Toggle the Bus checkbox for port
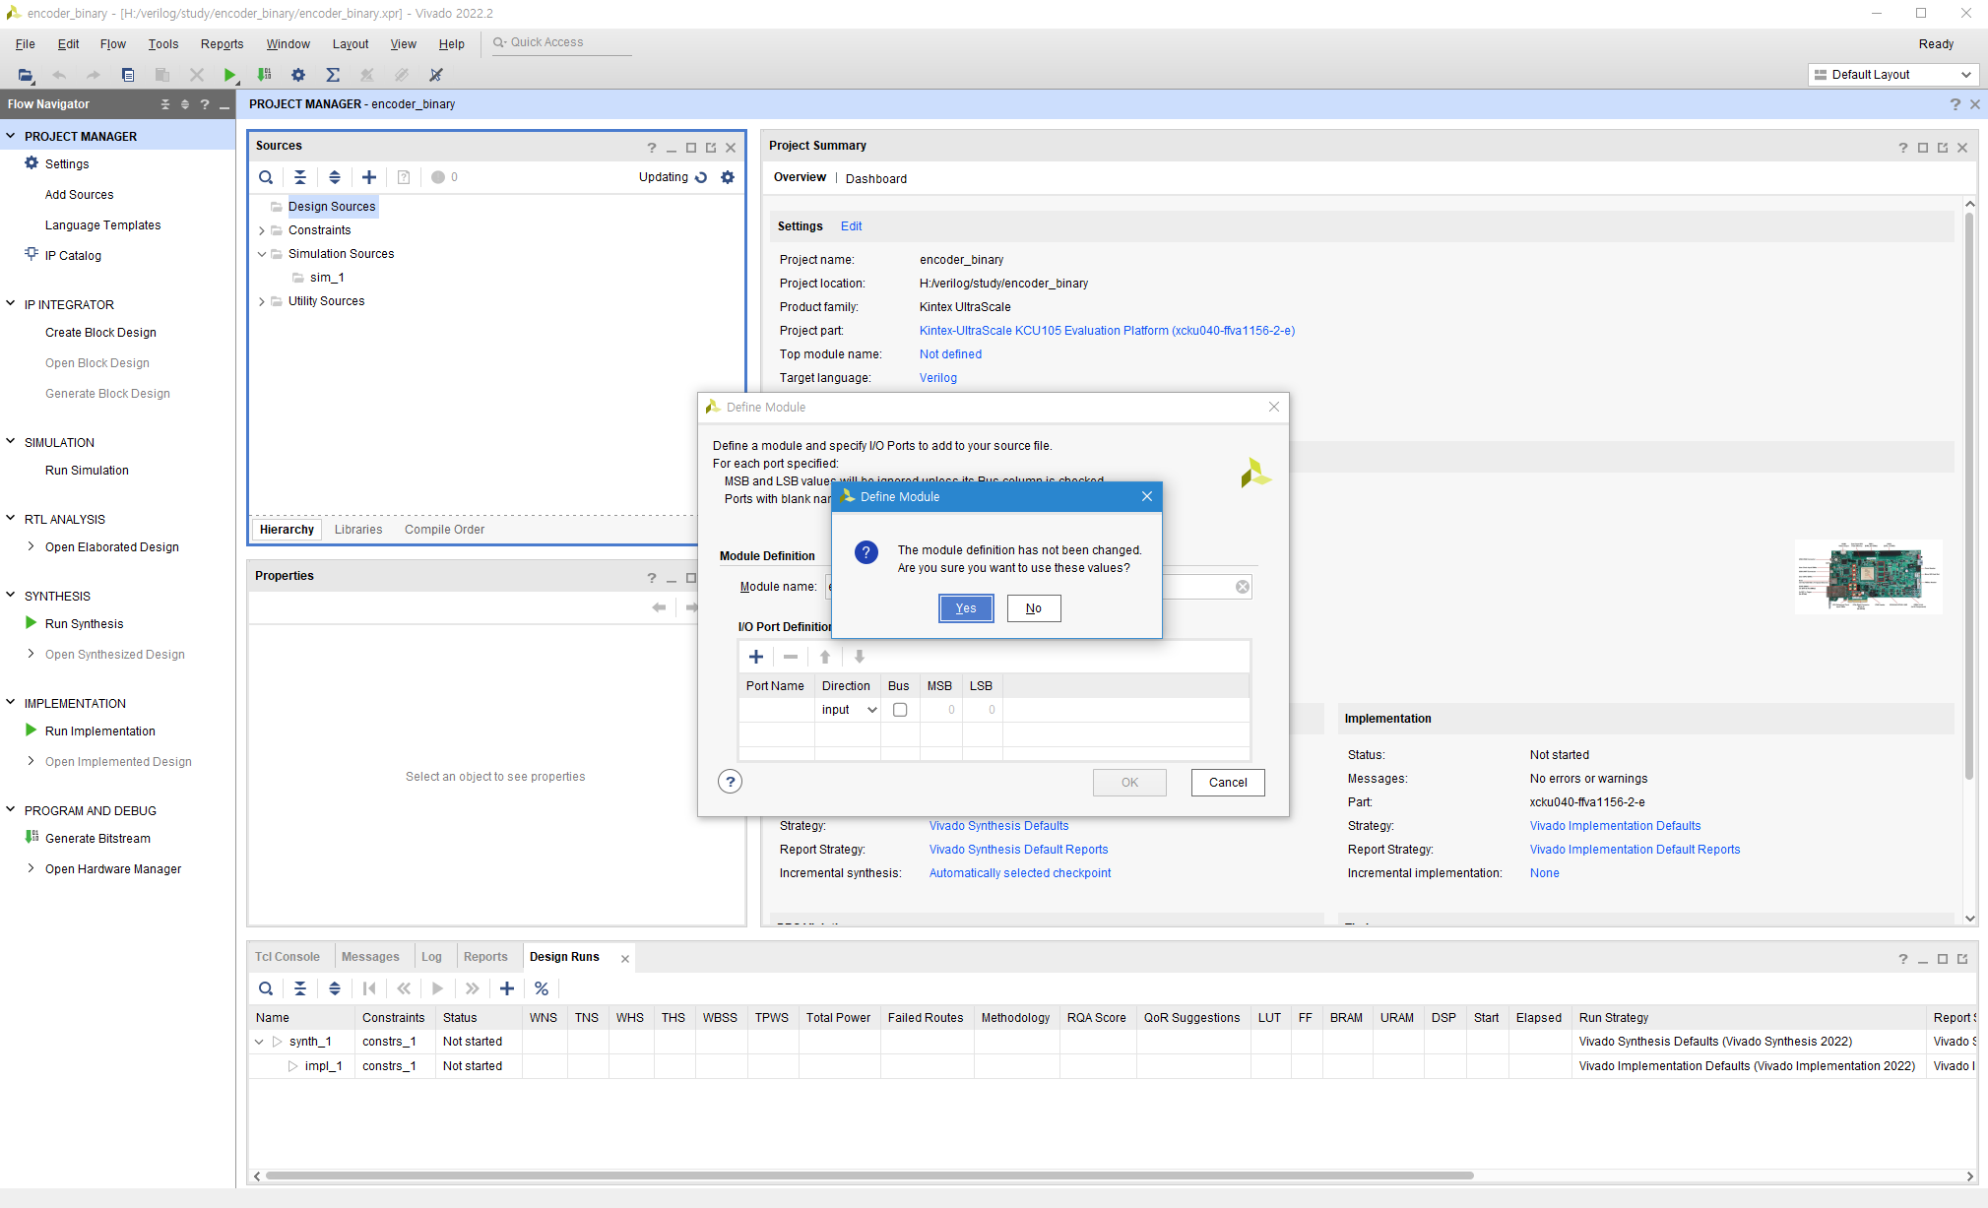The height and width of the screenshot is (1208, 1988). point(900,710)
